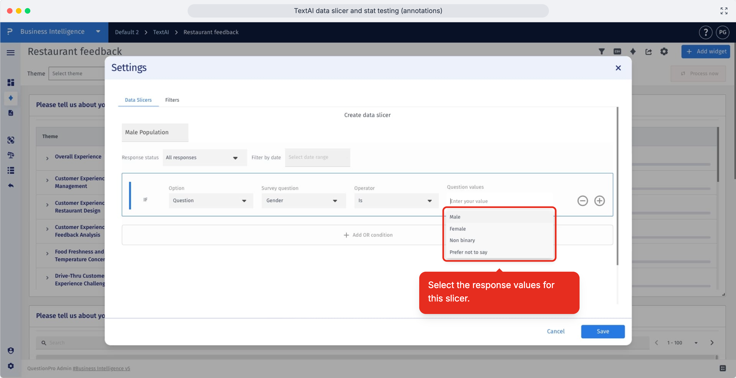Go to next page arrow in pagination
The image size is (736, 378).
(x=712, y=343)
